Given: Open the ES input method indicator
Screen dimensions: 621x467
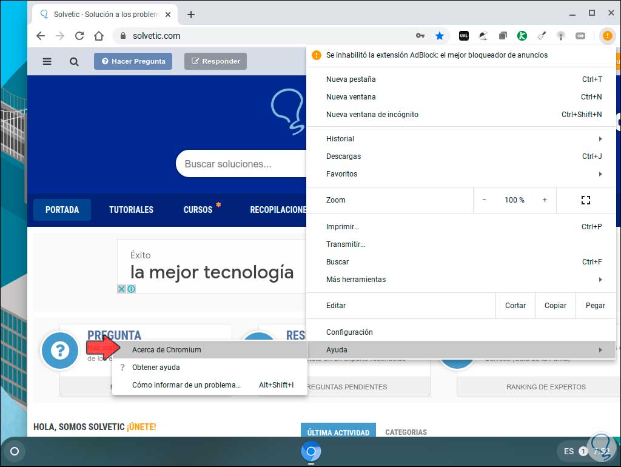Looking at the screenshot, I should (569, 452).
